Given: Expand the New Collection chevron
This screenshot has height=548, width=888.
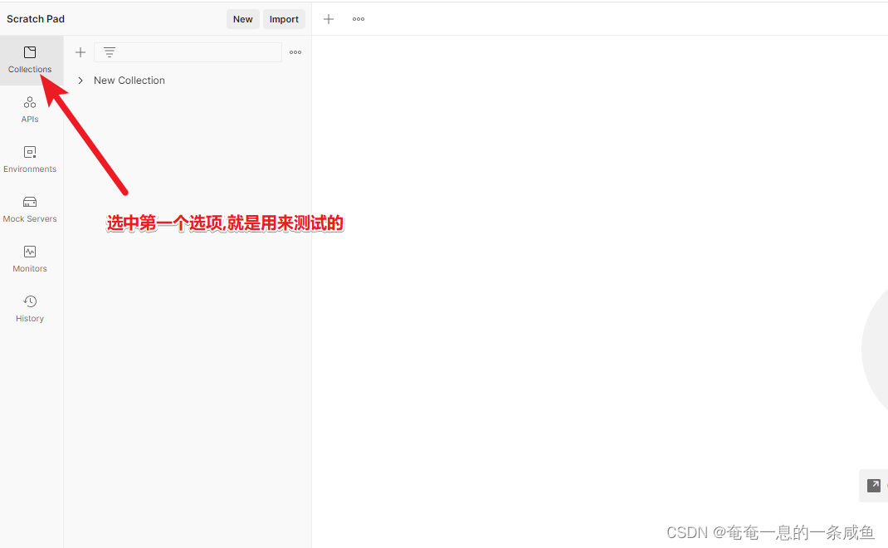Looking at the screenshot, I should 81,81.
